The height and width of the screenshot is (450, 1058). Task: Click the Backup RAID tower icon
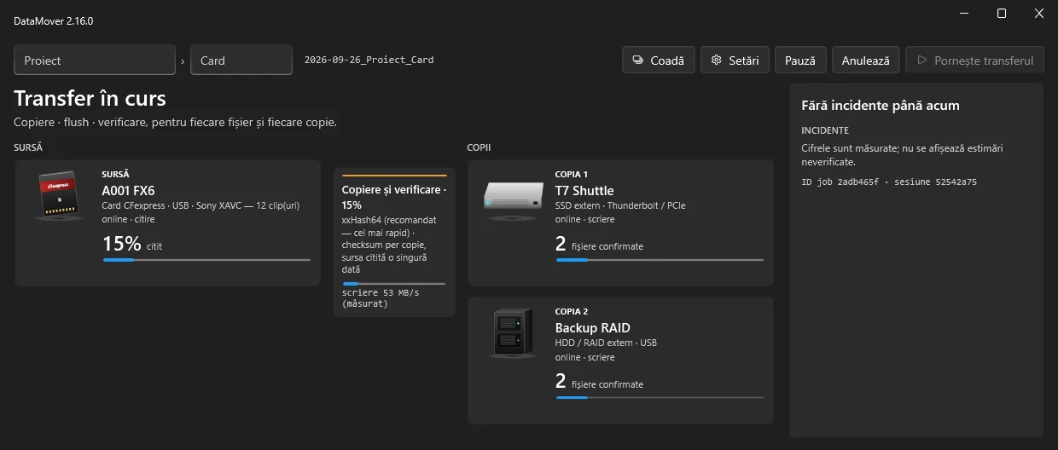[x=512, y=333]
